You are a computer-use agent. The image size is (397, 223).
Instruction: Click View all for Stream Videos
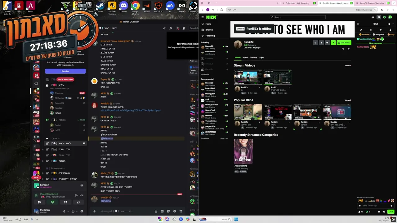[348, 66]
